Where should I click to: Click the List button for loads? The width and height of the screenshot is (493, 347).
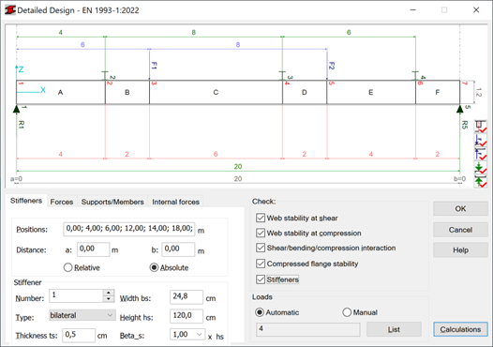[394, 329]
